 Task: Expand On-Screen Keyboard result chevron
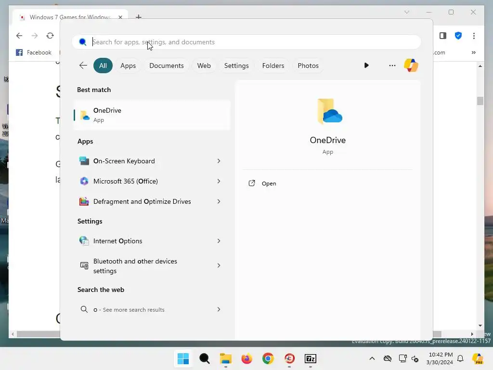pyautogui.click(x=219, y=161)
